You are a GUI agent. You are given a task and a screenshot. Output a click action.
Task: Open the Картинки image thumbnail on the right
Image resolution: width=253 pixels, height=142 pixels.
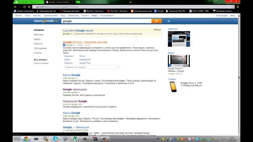(x=179, y=39)
